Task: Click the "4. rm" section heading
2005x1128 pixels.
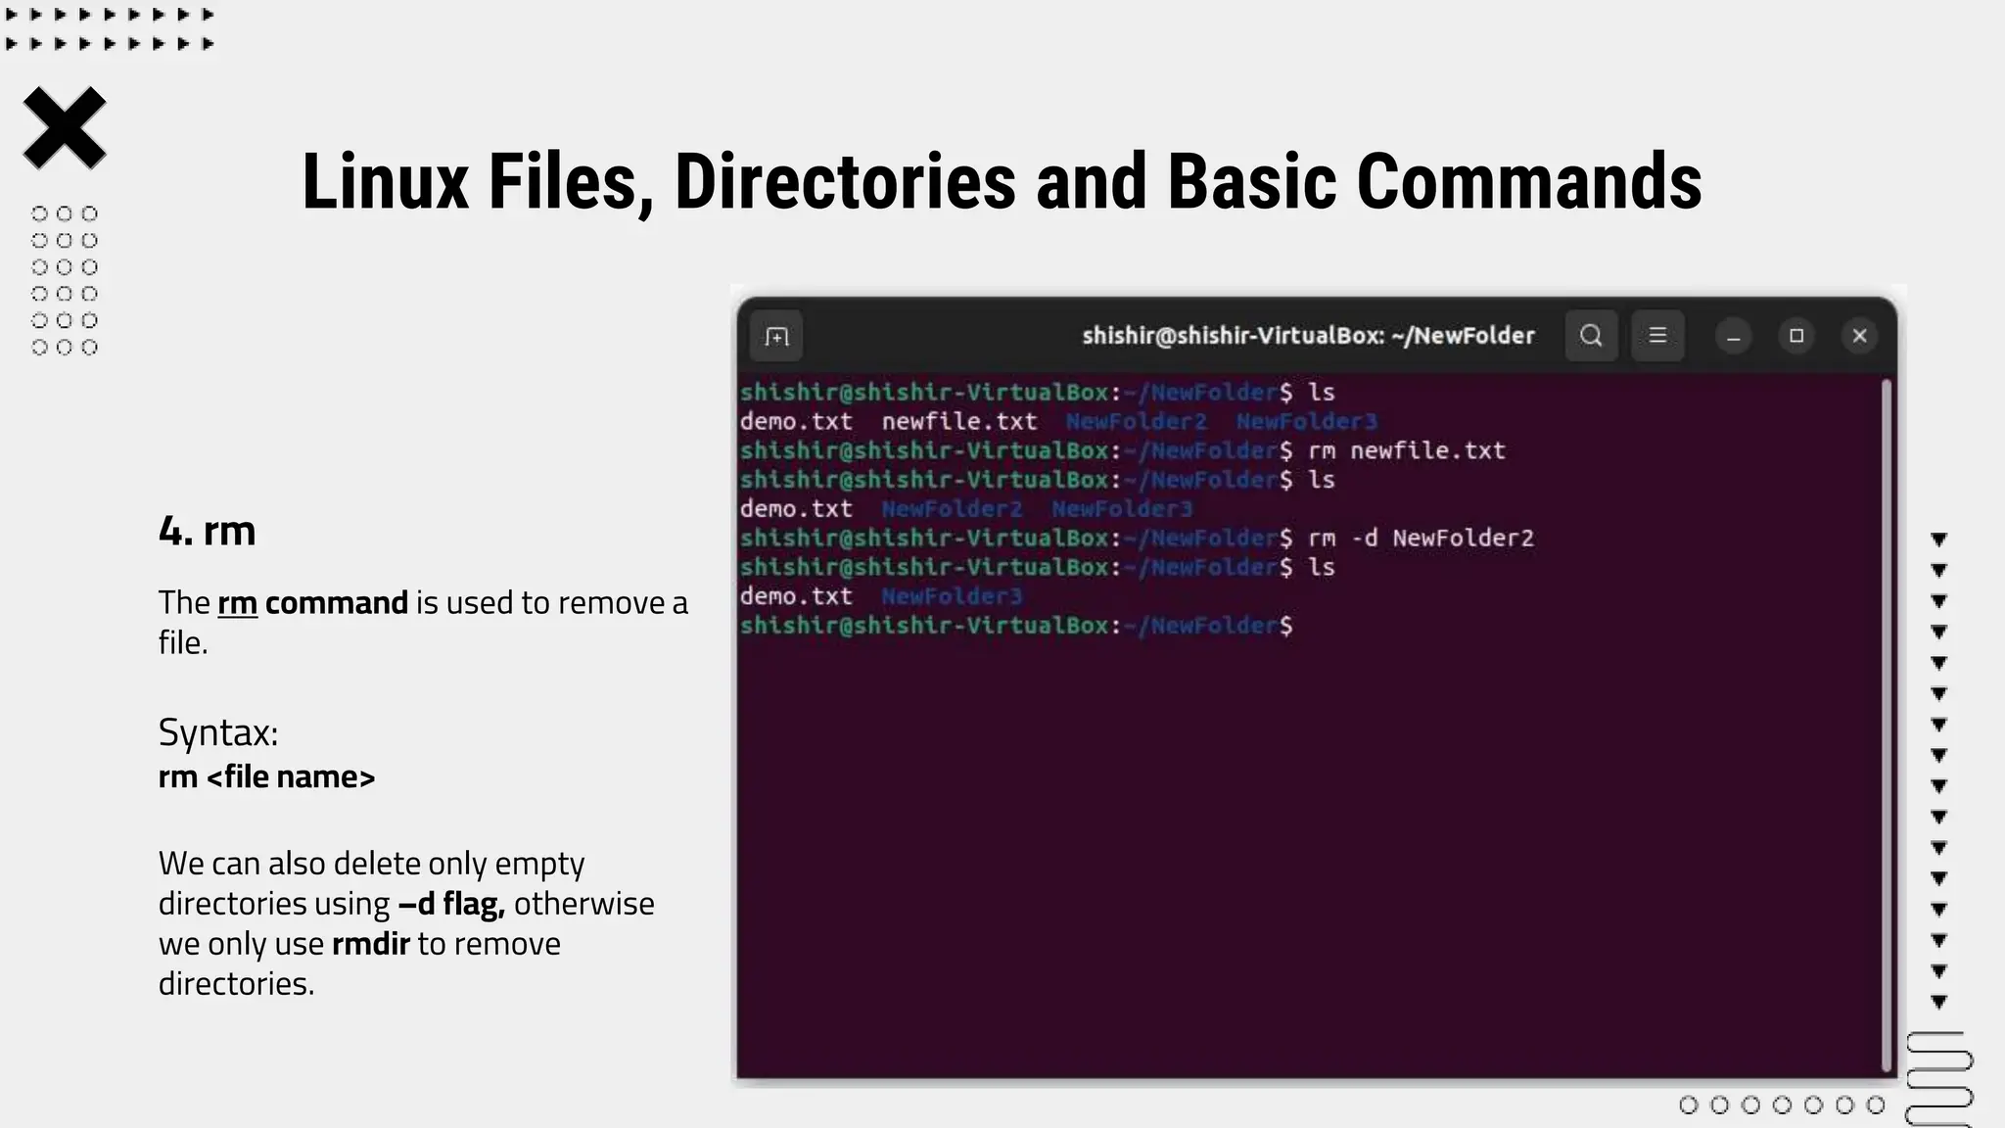Action: pyautogui.click(x=207, y=531)
